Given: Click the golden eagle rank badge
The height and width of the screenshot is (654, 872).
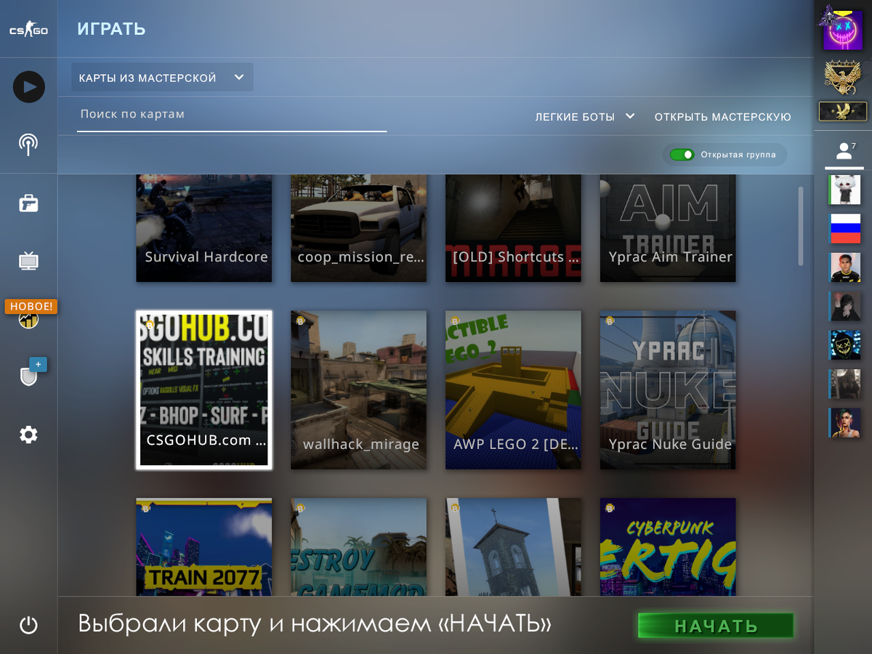Looking at the screenshot, I should tap(843, 78).
